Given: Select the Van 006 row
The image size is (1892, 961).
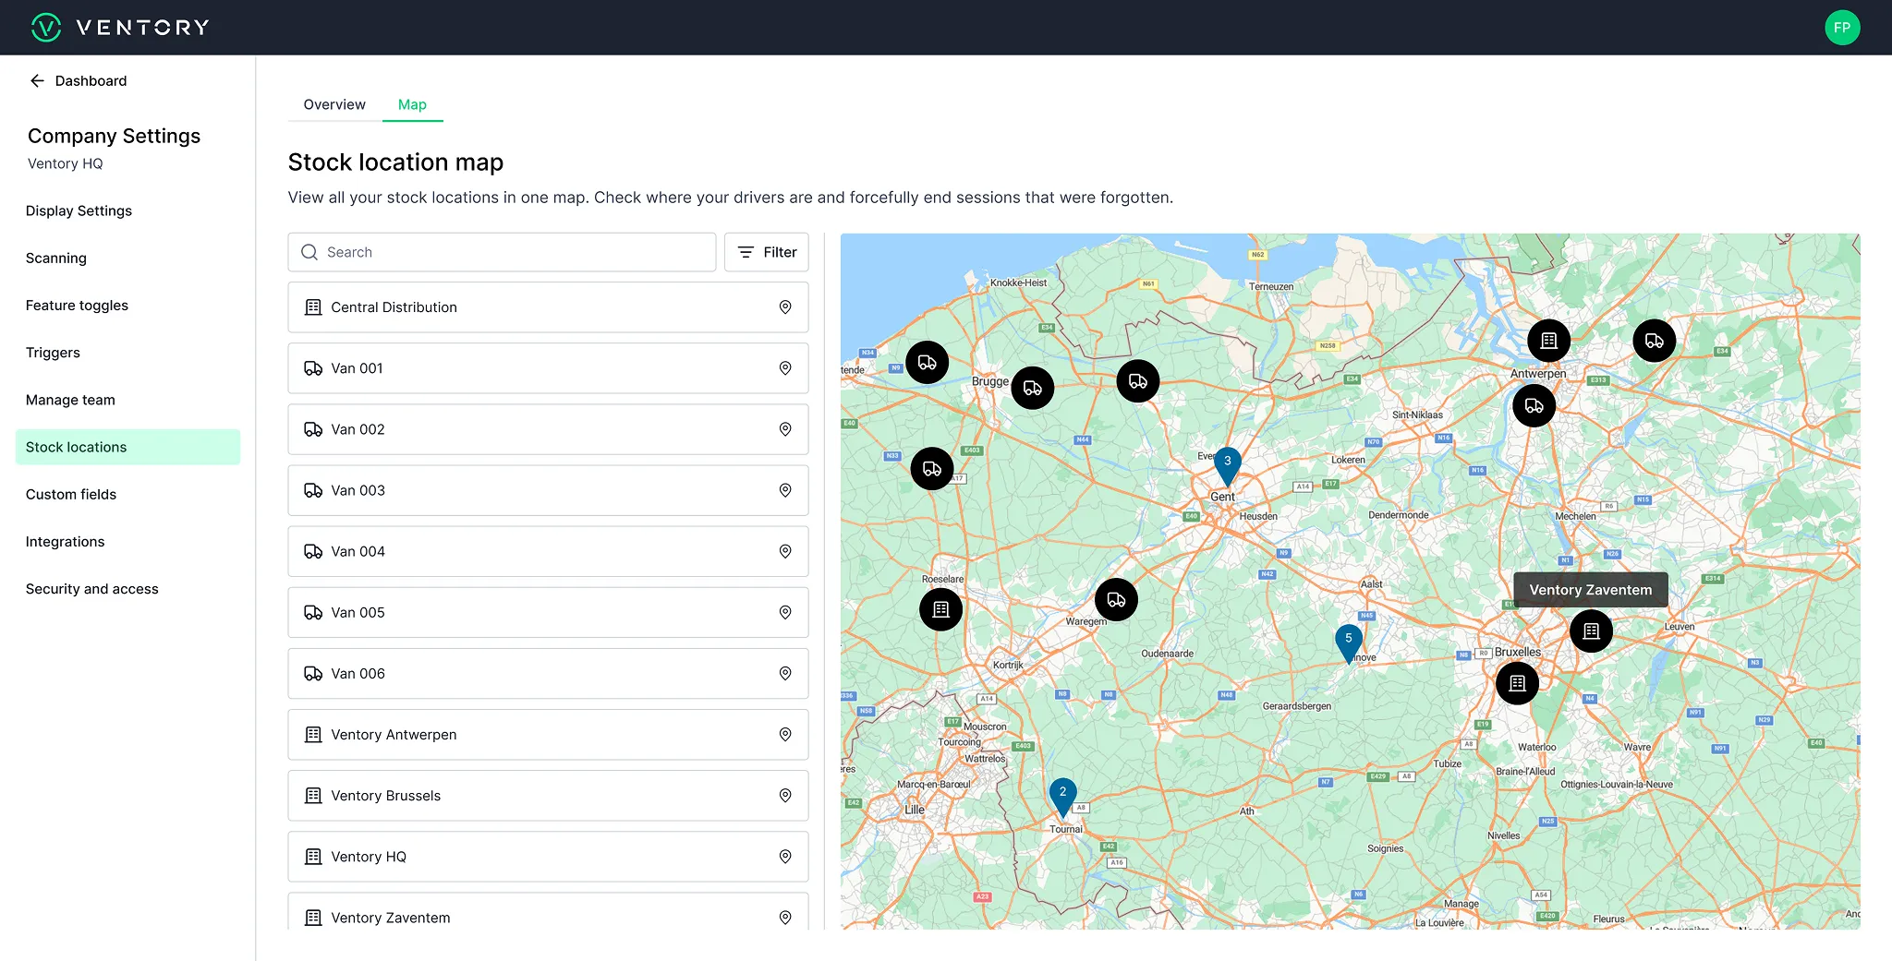Looking at the screenshot, I should [548, 674].
